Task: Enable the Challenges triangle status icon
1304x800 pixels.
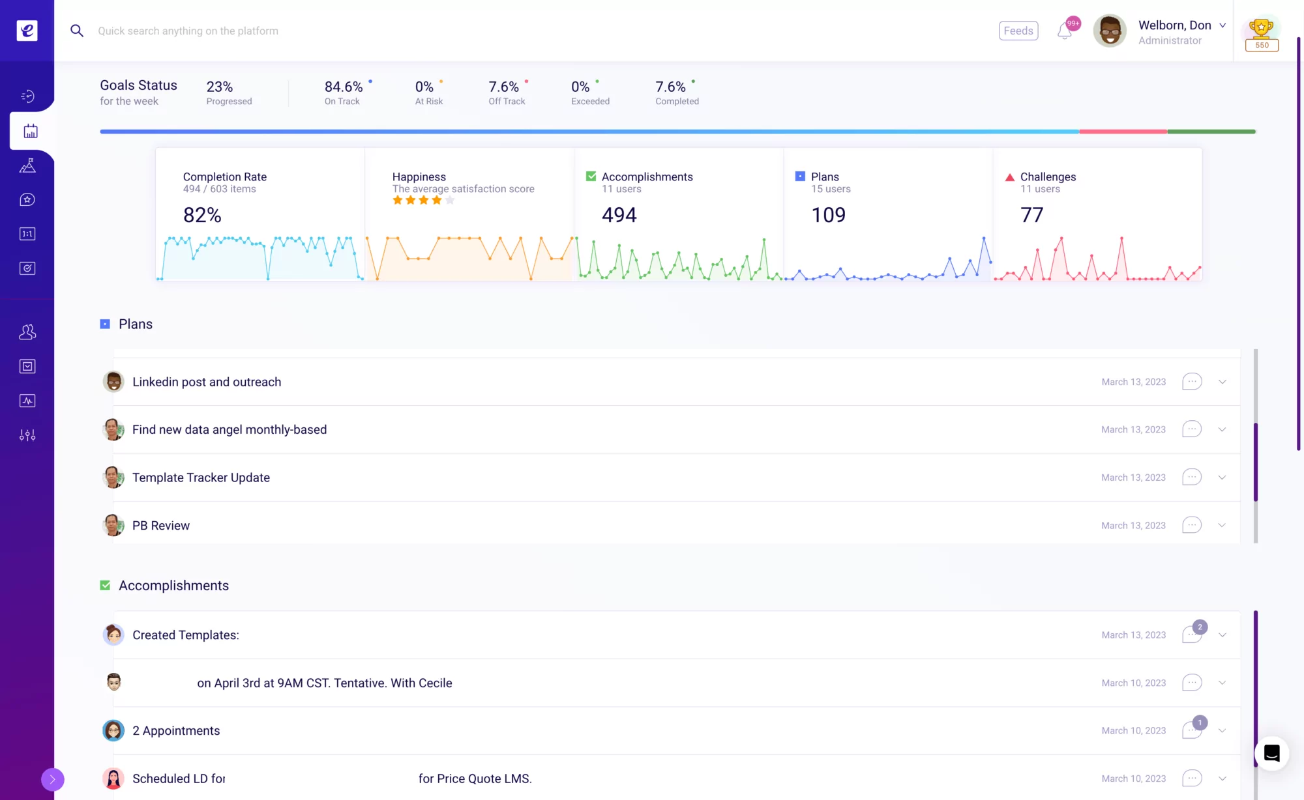Action: pyautogui.click(x=1009, y=177)
